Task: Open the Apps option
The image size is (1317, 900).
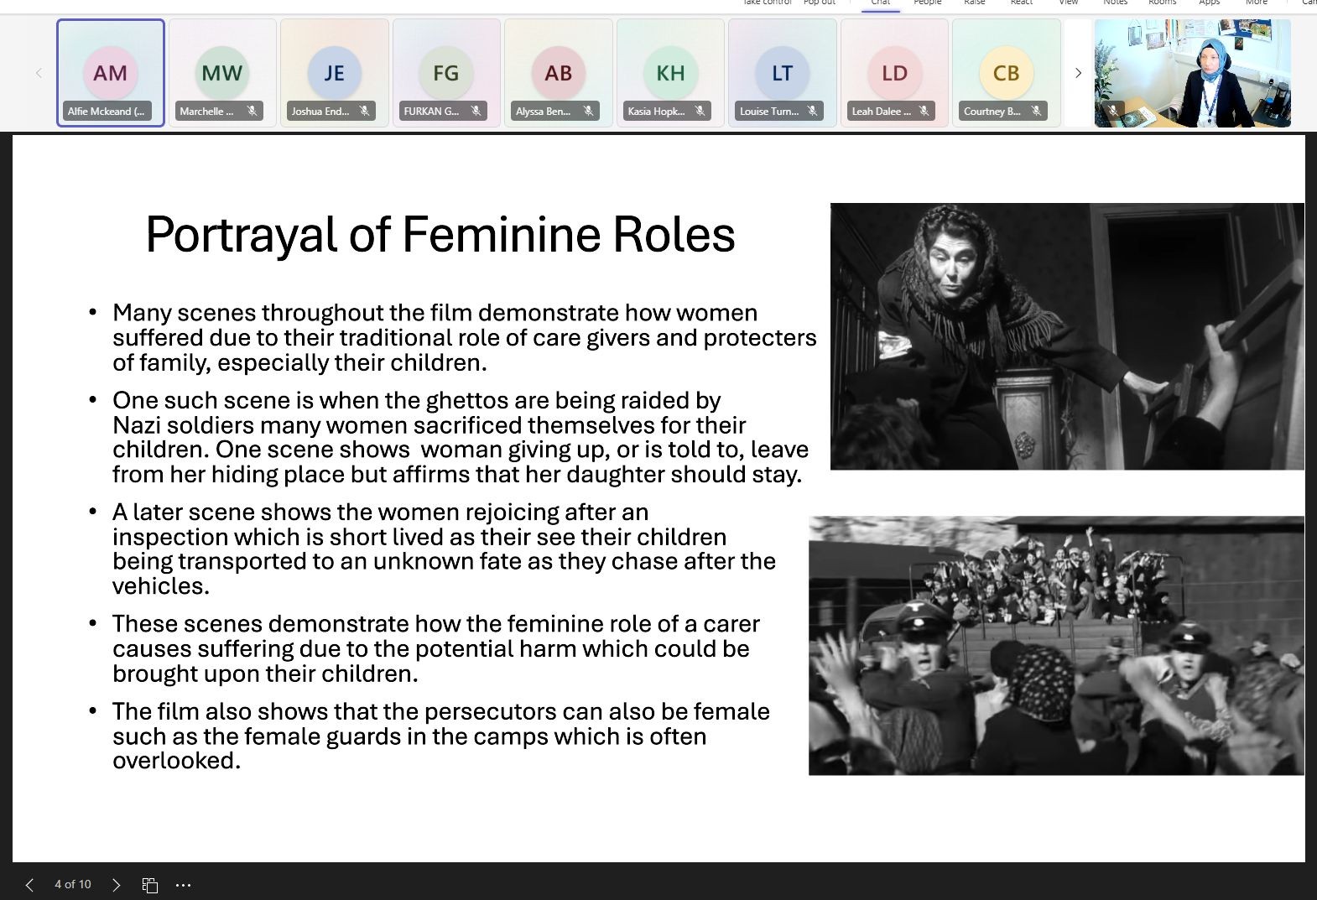Action: [x=1210, y=3]
